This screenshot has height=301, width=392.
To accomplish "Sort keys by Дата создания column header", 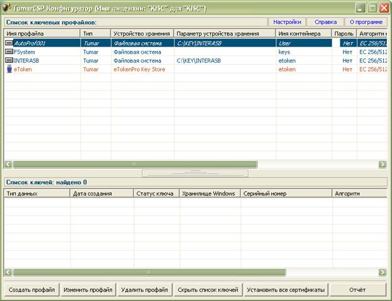I will 101,194.
